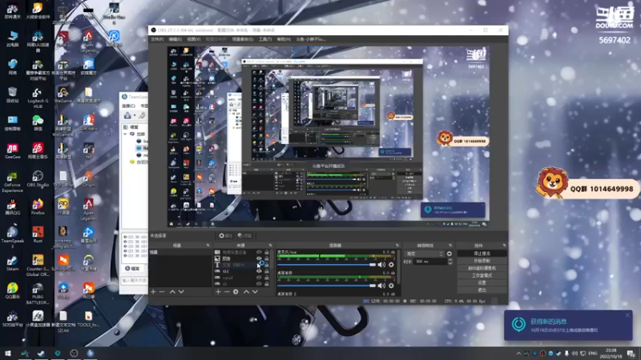Click 工作室模式 studio mode button
This screenshot has width=641, height=360.
coord(482,275)
